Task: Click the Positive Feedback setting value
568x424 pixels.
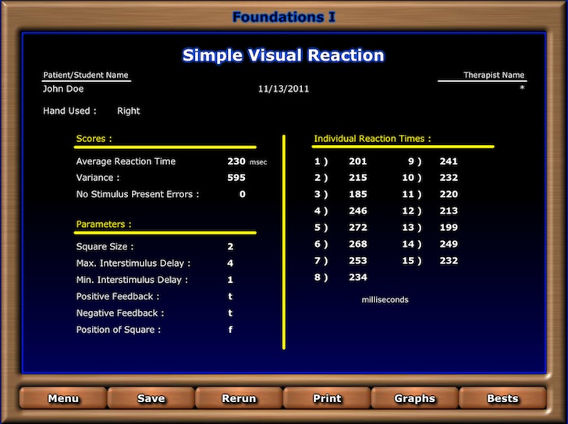Action: 230,297
